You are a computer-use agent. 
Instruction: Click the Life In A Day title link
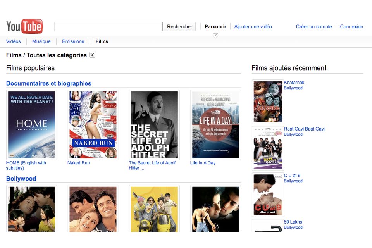pos(203,163)
